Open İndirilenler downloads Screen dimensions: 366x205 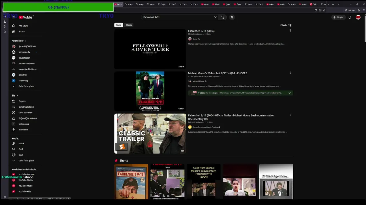pyautogui.click(x=25, y=130)
